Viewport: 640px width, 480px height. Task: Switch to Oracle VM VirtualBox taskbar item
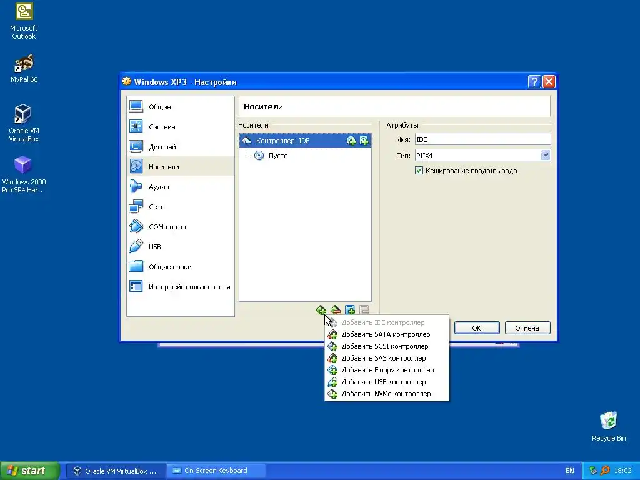116,471
